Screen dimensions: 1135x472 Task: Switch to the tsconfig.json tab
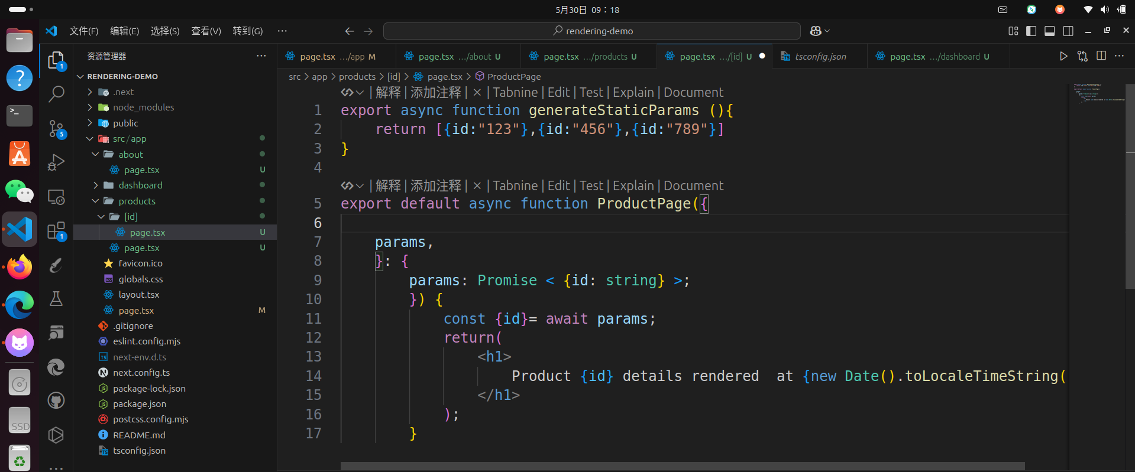coord(820,57)
